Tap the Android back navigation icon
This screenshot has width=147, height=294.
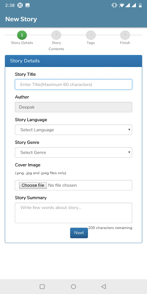pyautogui.click(x=104, y=287)
